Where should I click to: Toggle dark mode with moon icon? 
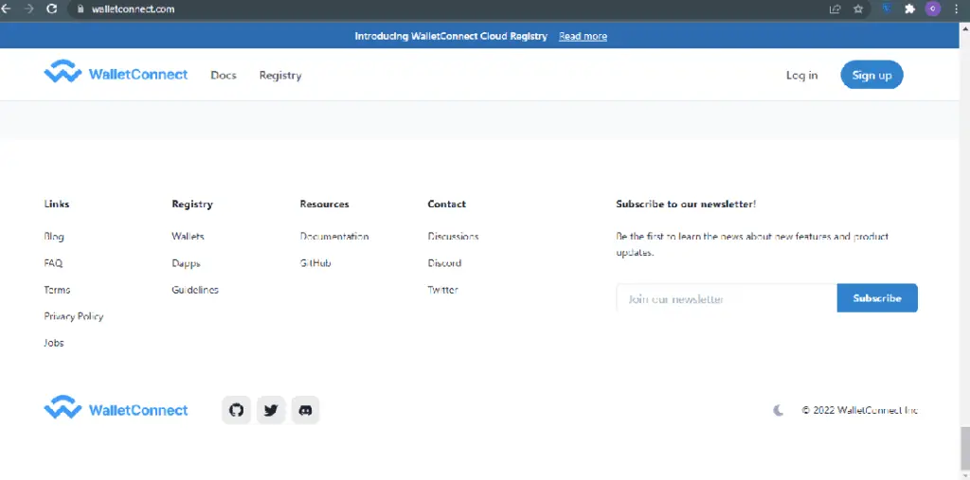(x=778, y=410)
